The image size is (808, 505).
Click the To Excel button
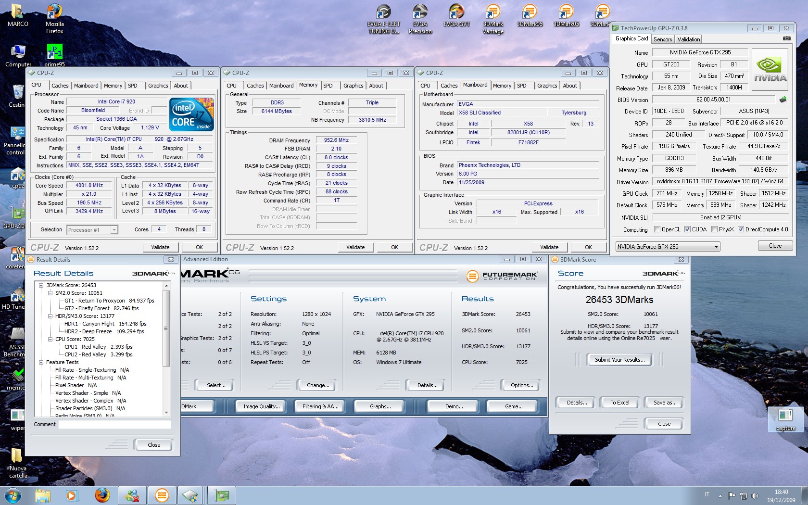619,403
